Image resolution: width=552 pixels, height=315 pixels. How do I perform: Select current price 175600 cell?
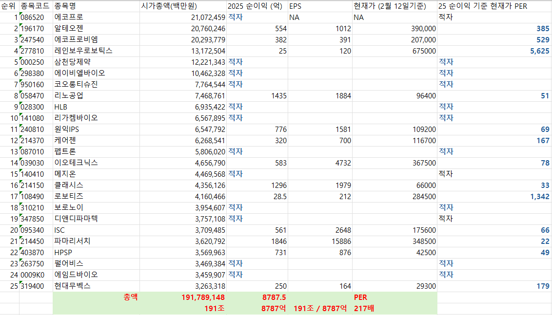[x=394, y=230]
